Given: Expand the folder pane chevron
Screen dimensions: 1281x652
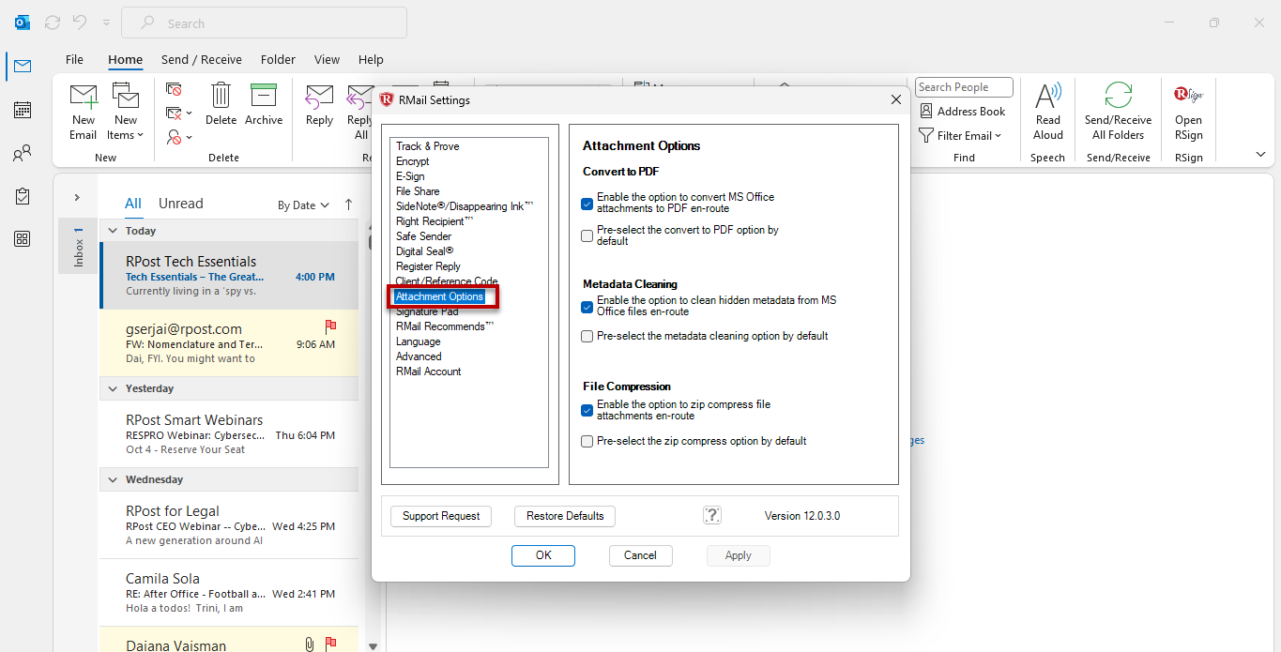Looking at the screenshot, I should 77,197.
